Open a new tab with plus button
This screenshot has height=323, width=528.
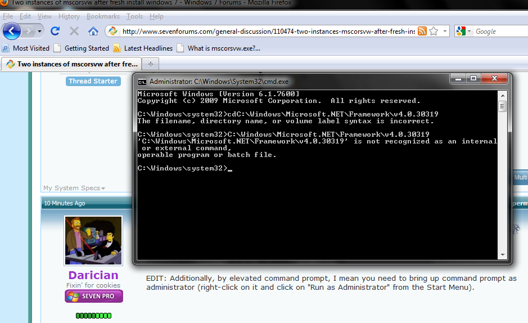pyautogui.click(x=151, y=64)
